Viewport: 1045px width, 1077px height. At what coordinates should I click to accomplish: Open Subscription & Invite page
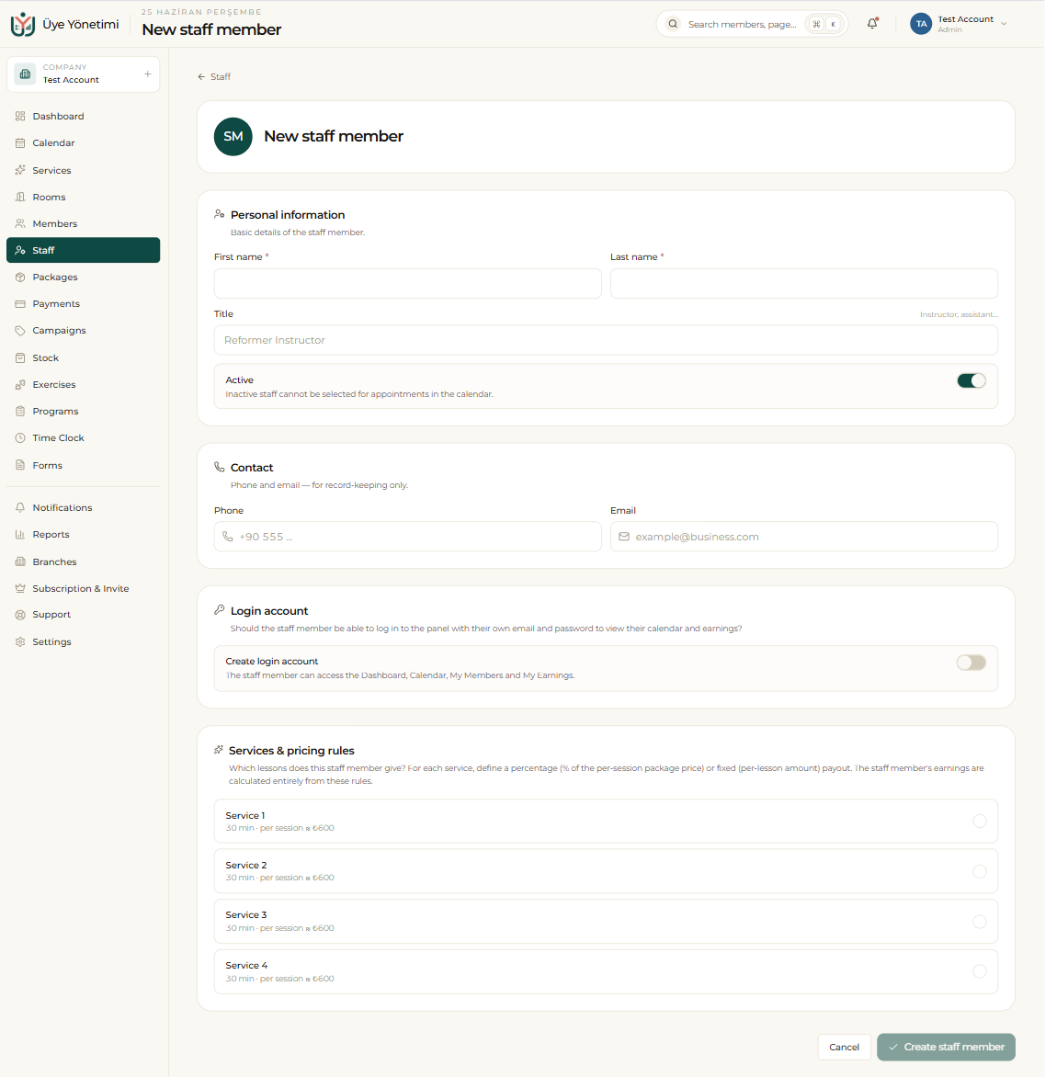83,589
